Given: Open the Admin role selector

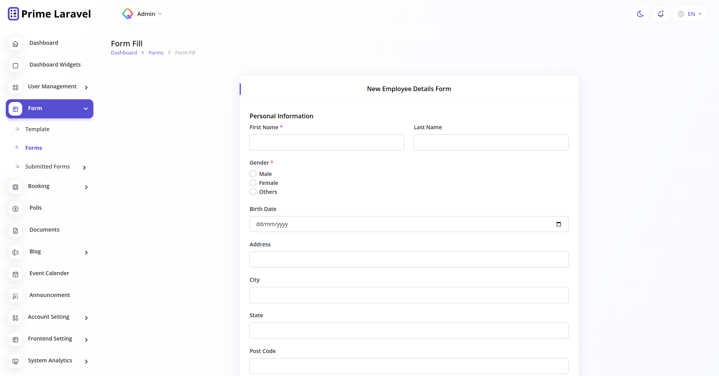Looking at the screenshot, I should (x=140, y=13).
